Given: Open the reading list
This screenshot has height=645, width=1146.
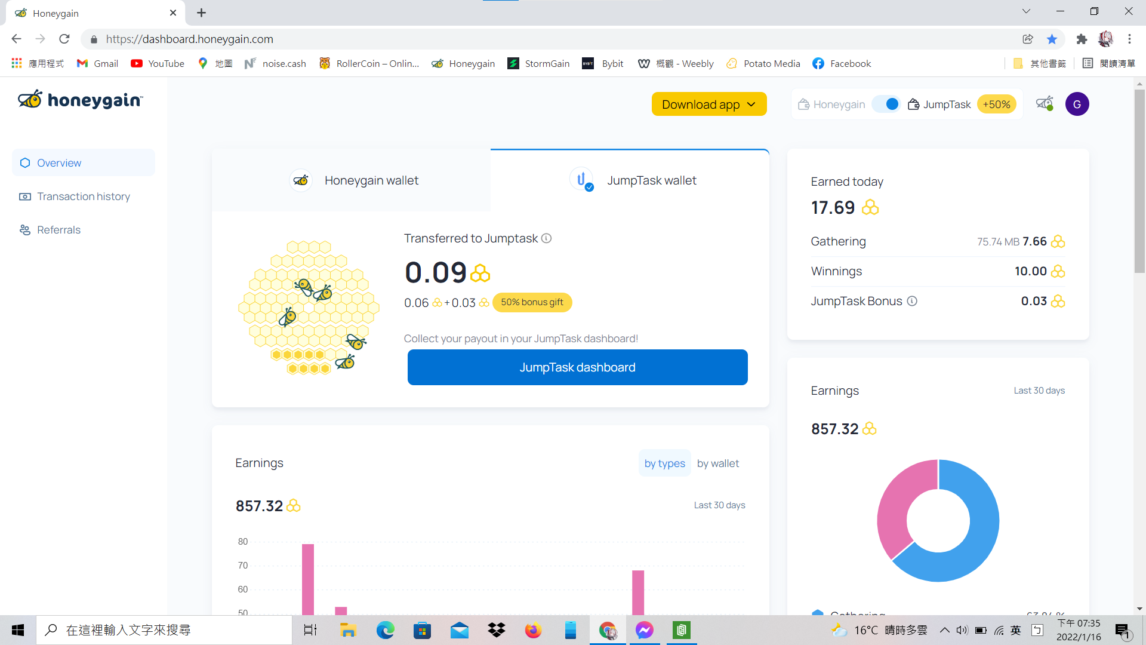Looking at the screenshot, I should click(x=1109, y=63).
